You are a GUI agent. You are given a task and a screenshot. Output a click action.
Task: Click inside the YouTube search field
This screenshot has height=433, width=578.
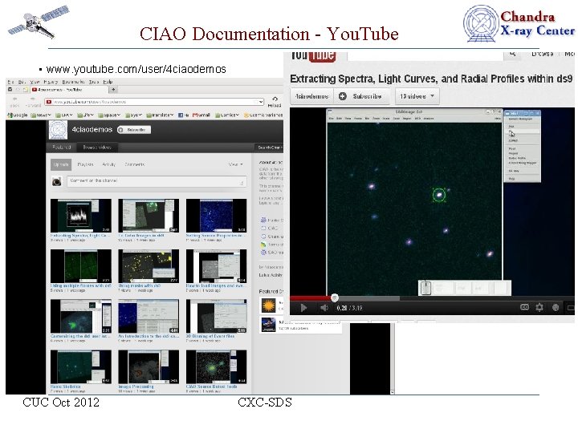pos(425,55)
